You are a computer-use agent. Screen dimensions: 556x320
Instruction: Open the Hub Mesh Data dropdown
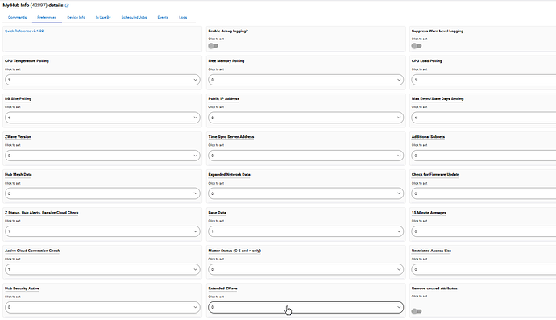(102, 193)
